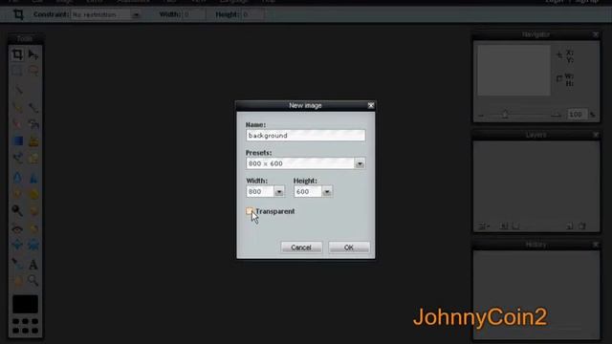Cancel the New image dialog

301,247
